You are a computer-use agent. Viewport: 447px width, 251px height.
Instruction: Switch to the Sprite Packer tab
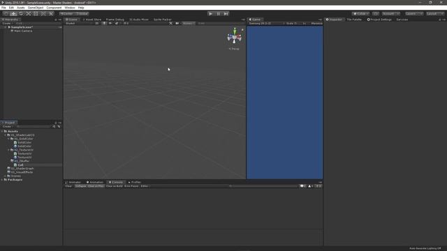(162, 20)
